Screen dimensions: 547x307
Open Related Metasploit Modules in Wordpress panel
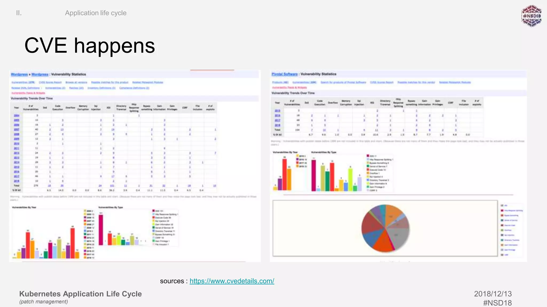coord(148,82)
